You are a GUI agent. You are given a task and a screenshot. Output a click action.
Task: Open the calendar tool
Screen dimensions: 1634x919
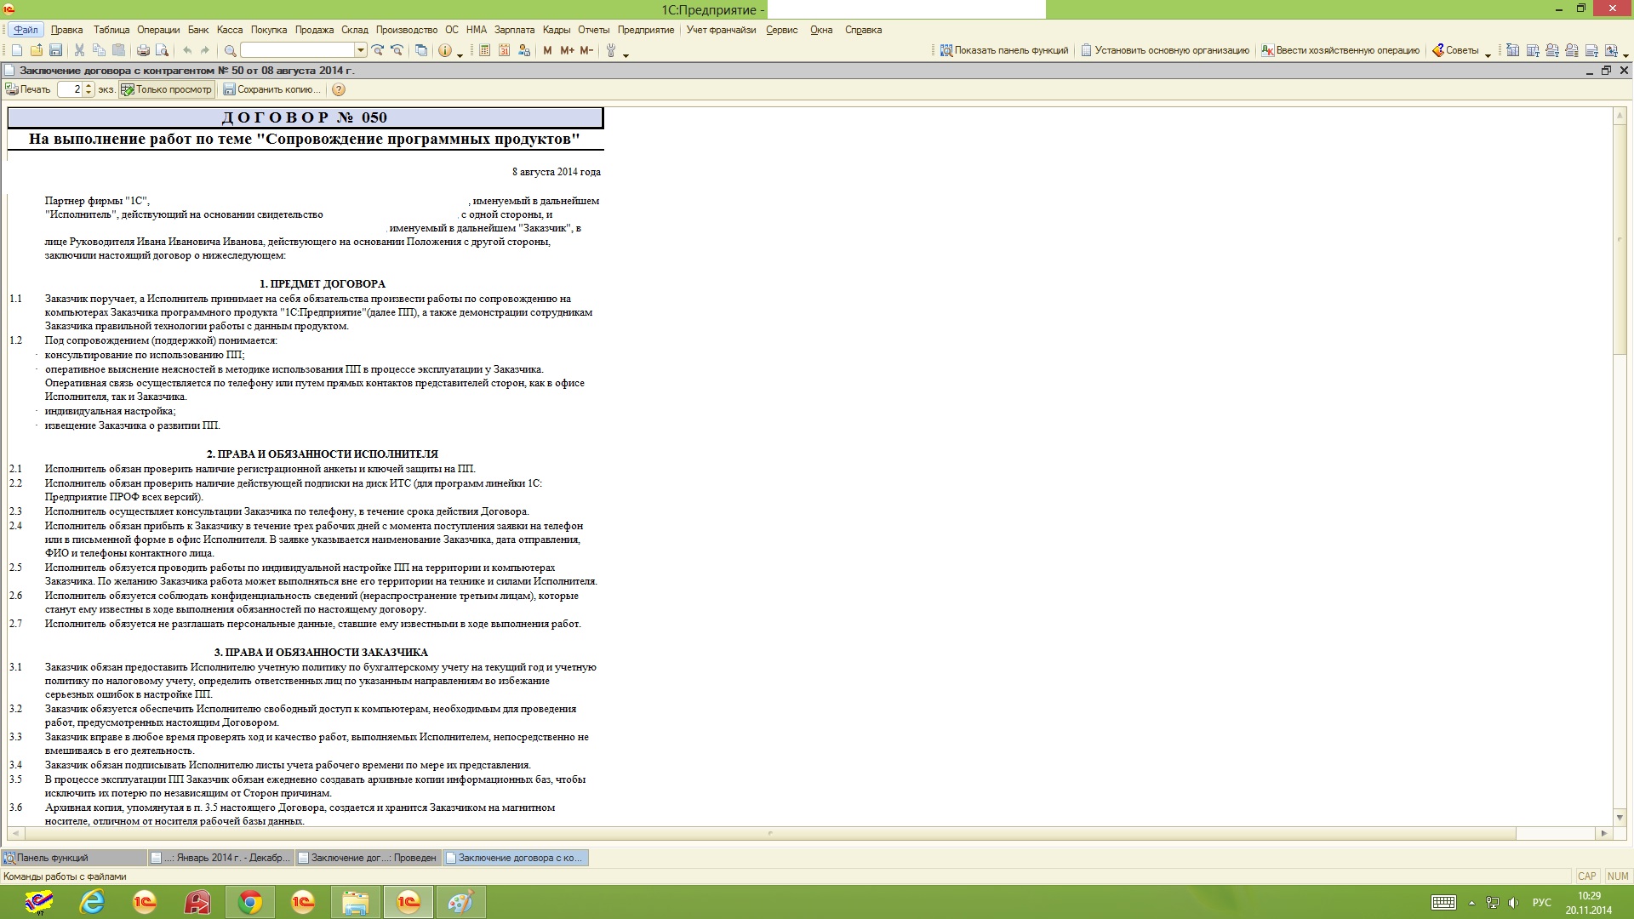504,50
